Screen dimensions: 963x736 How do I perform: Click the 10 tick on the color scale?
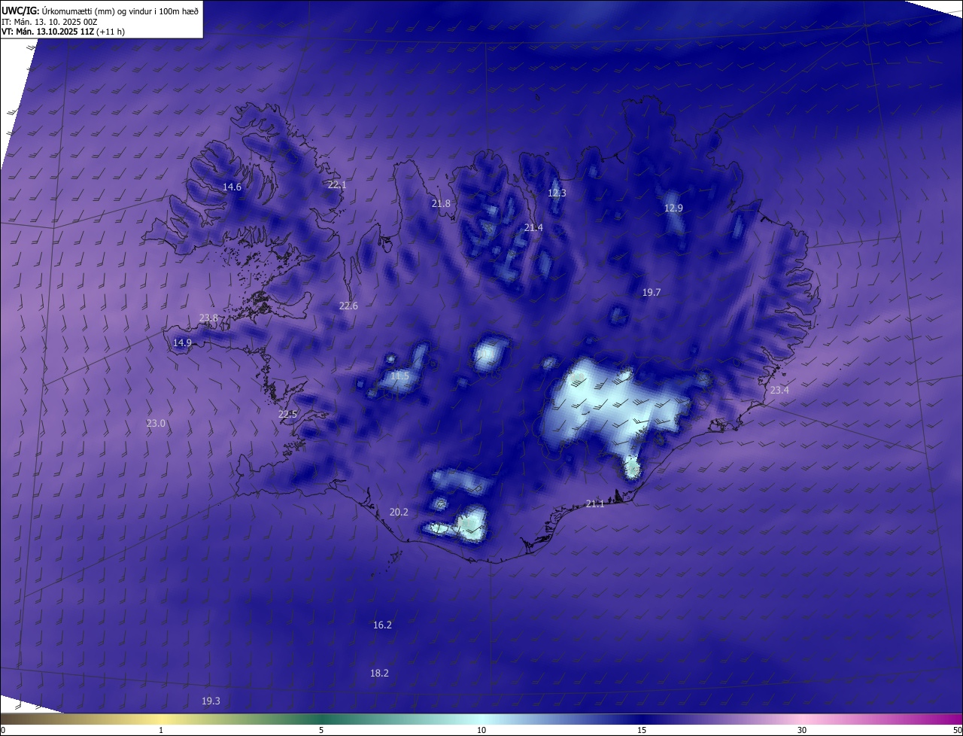(x=481, y=730)
